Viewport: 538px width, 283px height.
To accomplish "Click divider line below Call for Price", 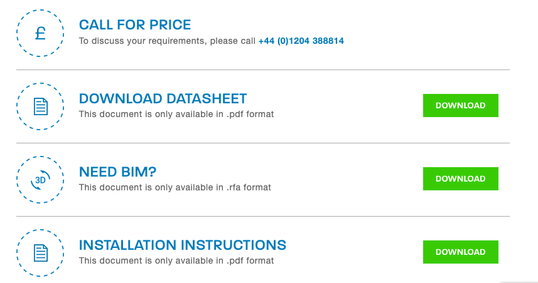I will pos(263,69).
